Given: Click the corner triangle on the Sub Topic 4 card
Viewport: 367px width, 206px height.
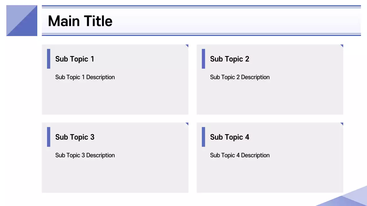Looking at the screenshot, I should point(342,124).
